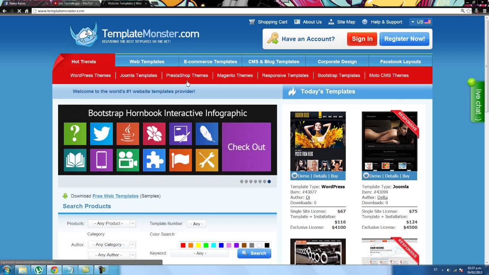Open uTorrent from the taskbar
Viewport: 489px width, 275px height.
(x=39, y=270)
